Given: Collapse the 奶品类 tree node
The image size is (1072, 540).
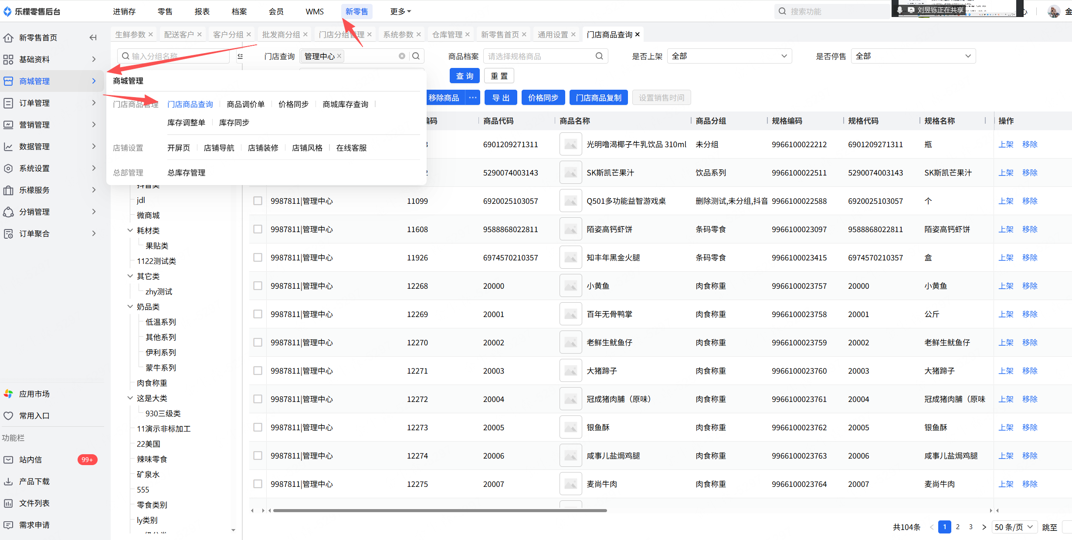Looking at the screenshot, I should point(130,307).
